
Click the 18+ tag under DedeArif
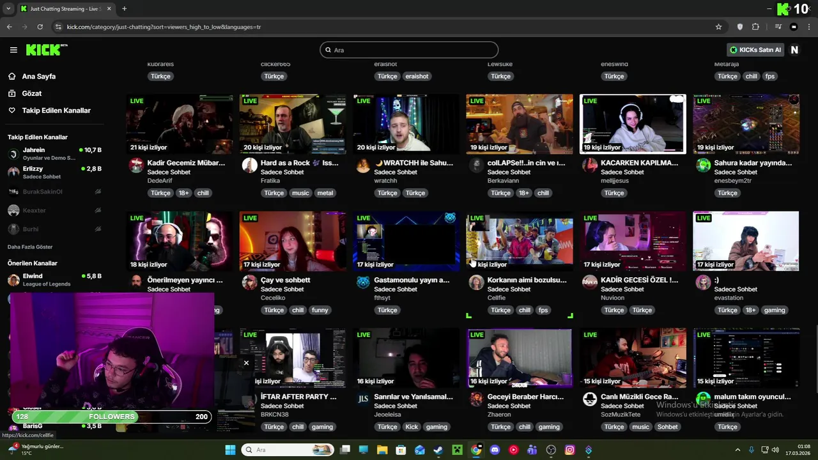184,193
